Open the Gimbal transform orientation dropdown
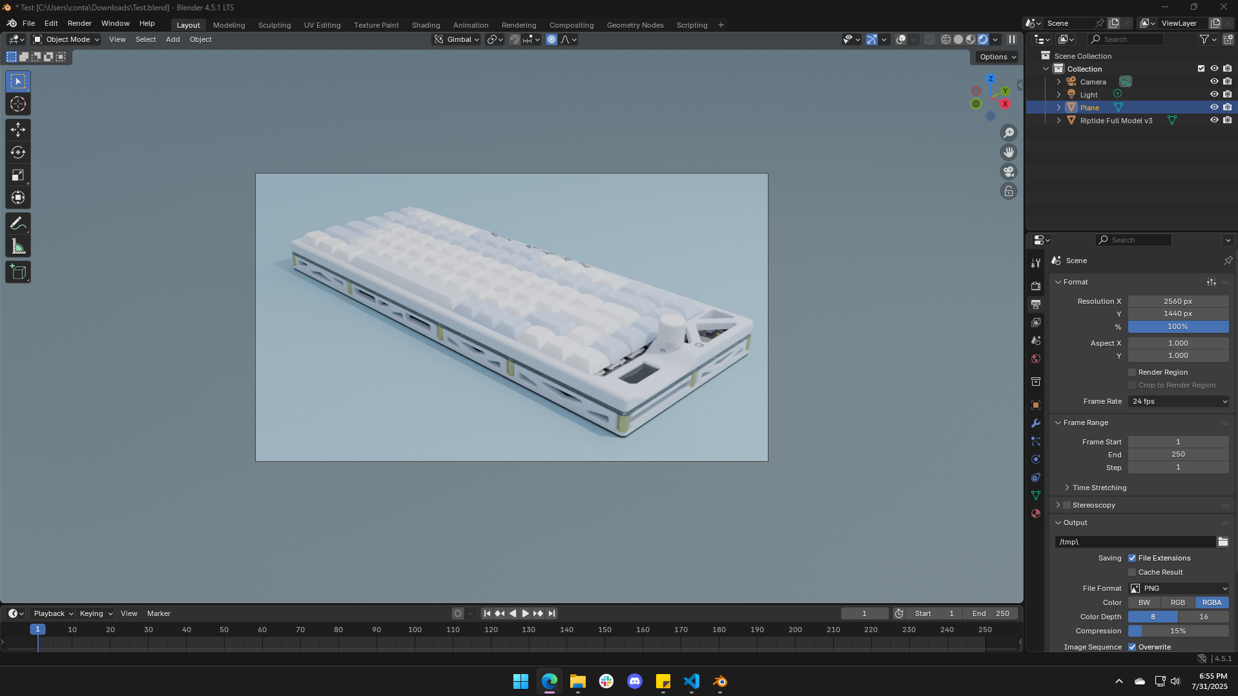 click(x=457, y=39)
